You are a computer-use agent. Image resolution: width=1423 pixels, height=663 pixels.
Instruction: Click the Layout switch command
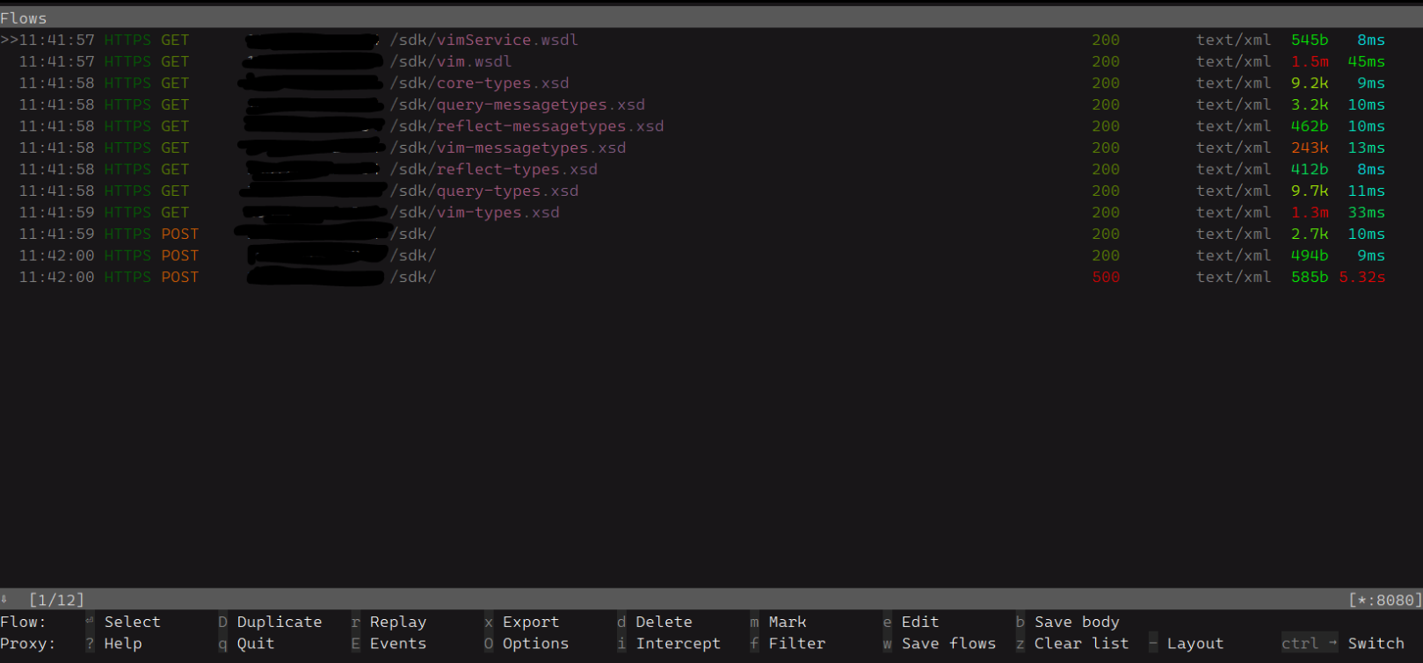point(1194,644)
